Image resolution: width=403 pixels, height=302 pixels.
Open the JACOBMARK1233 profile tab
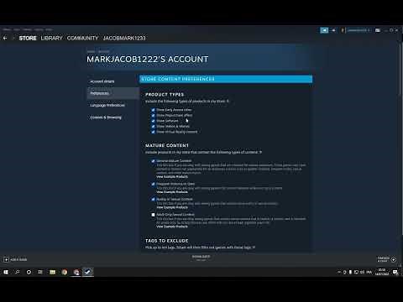tap(124, 38)
